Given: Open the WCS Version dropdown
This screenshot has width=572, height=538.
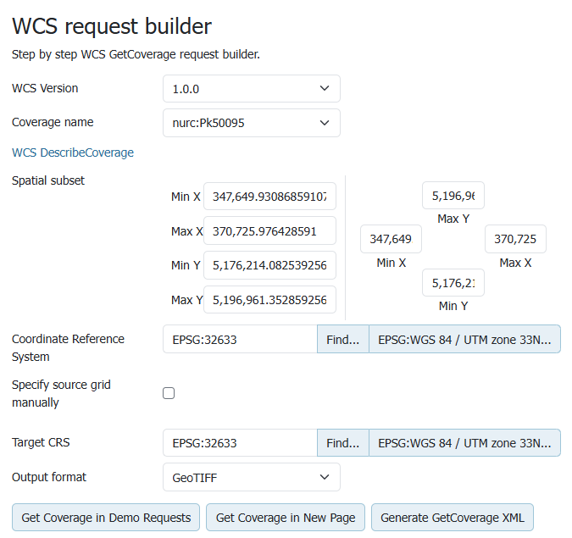Looking at the screenshot, I should [251, 89].
